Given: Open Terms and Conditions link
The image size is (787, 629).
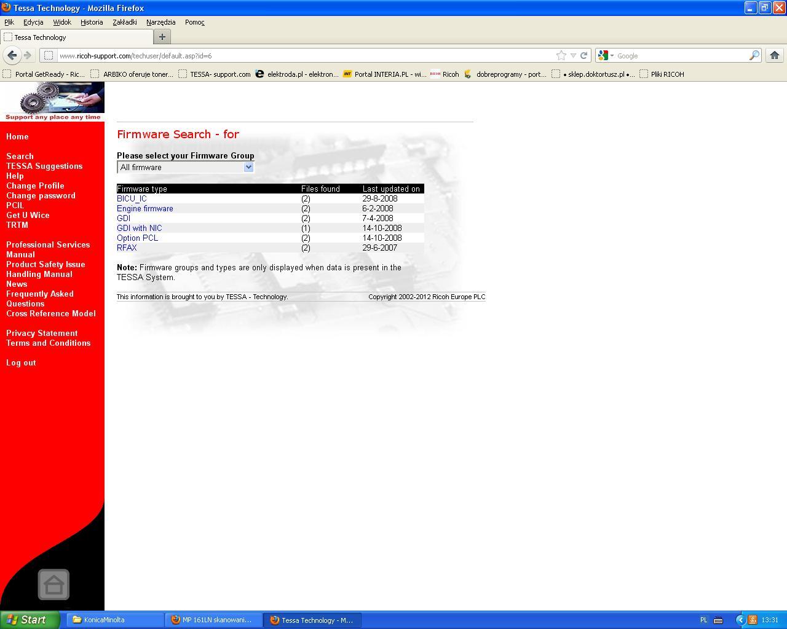Looking at the screenshot, I should pyautogui.click(x=48, y=343).
